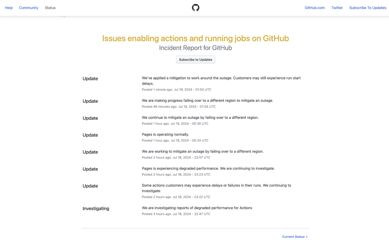Click 'making progress failing over' update text
389x242 pixels.
pos(207,101)
